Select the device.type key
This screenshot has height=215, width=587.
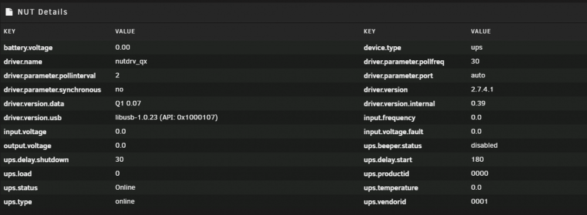[382, 48]
